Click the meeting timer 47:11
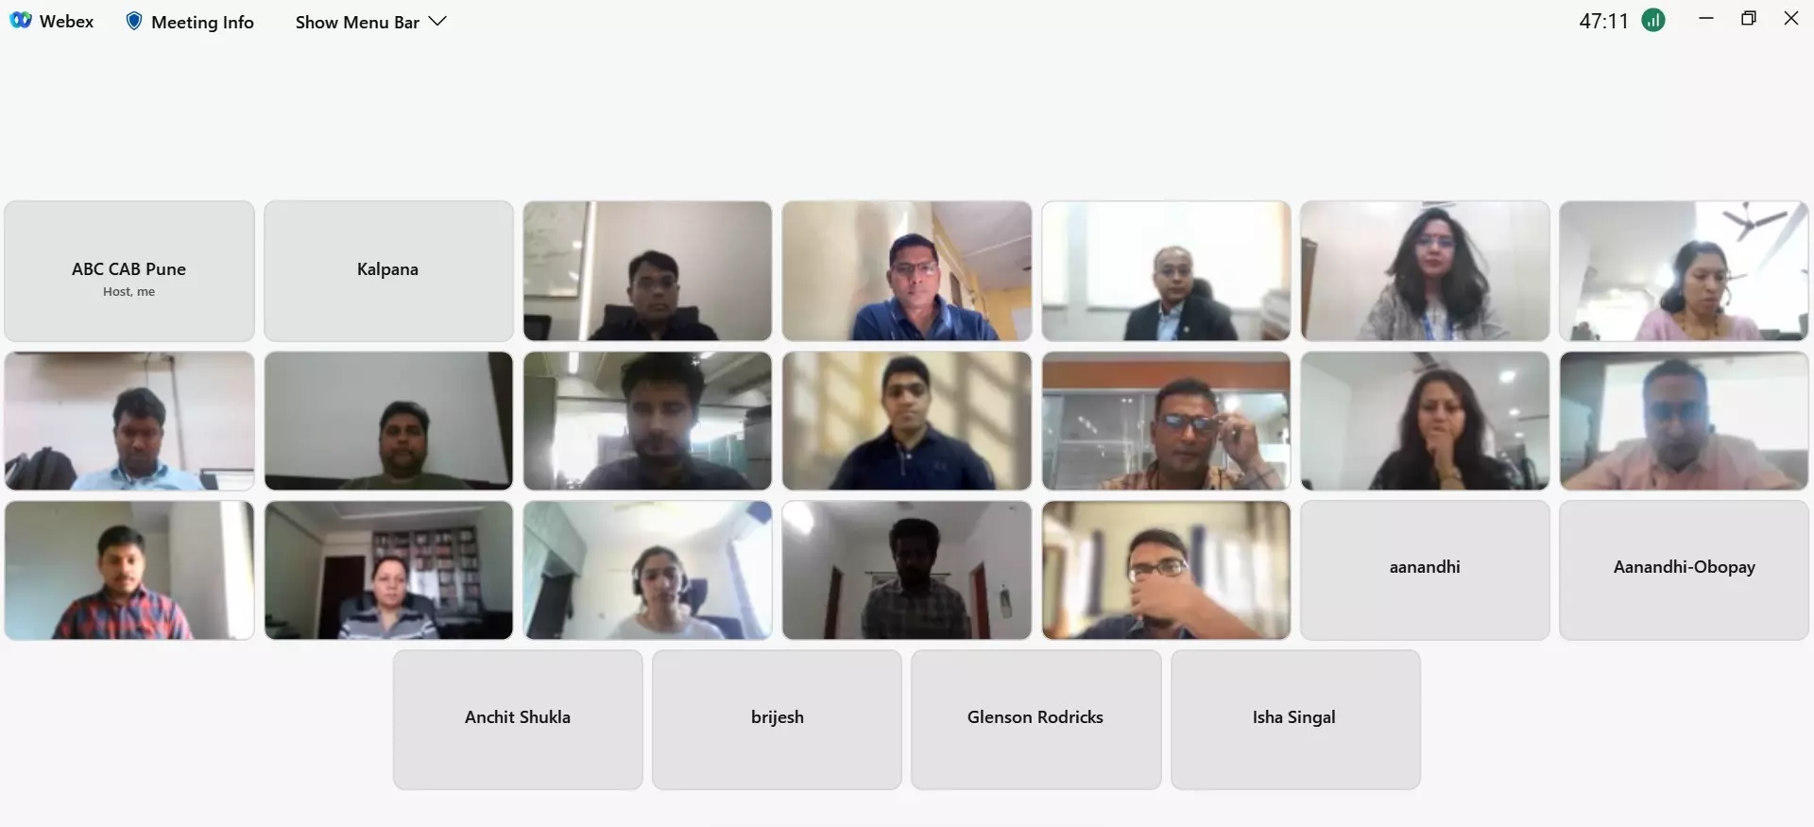The image size is (1814, 827). coord(1603,21)
